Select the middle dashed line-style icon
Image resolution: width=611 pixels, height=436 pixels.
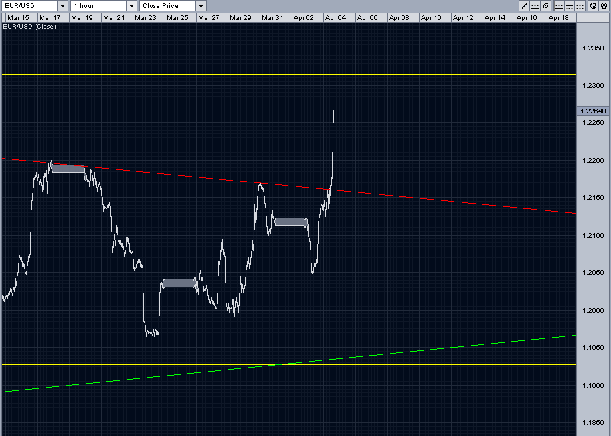point(570,5)
